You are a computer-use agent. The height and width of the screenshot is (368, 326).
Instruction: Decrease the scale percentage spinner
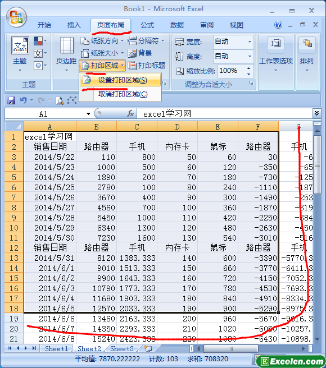[x=248, y=74]
